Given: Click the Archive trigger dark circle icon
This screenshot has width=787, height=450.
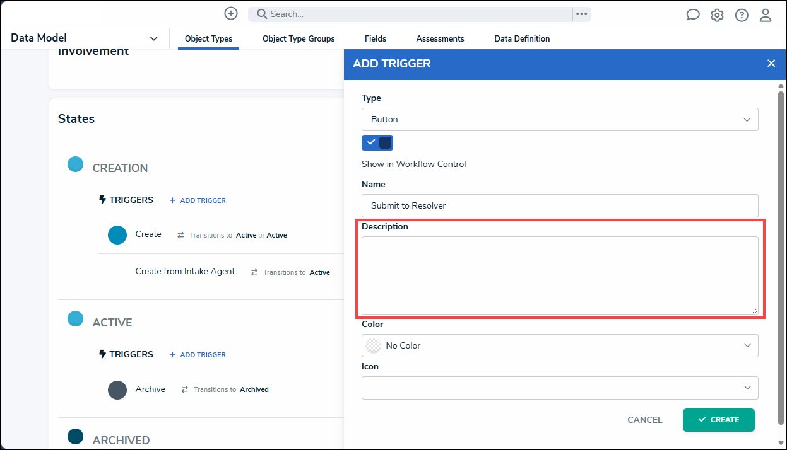Looking at the screenshot, I should pyautogui.click(x=117, y=390).
